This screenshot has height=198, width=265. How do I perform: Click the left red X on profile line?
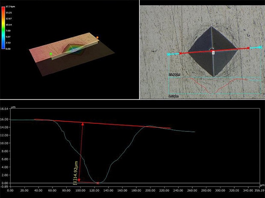pyautogui.click(x=180, y=53)
